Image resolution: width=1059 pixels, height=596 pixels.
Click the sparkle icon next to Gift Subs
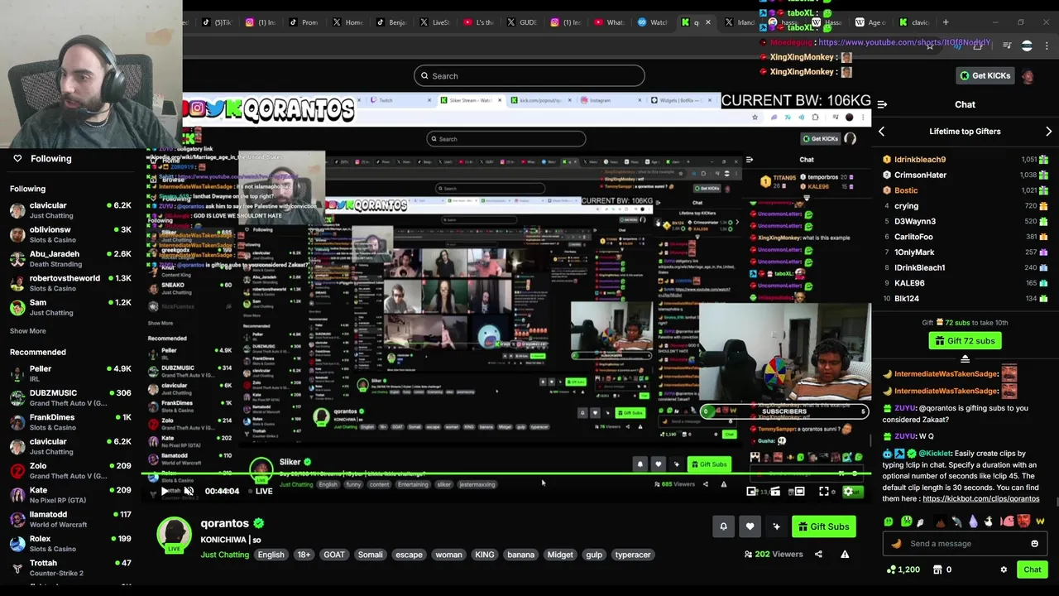tap(776, 526)
